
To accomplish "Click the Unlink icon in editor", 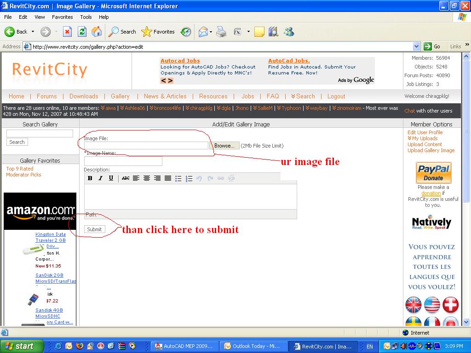I will click(x=231, y=178).
